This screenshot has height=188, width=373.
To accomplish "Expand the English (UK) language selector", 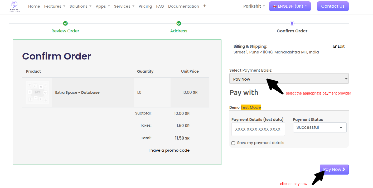I will coord(290,6).
